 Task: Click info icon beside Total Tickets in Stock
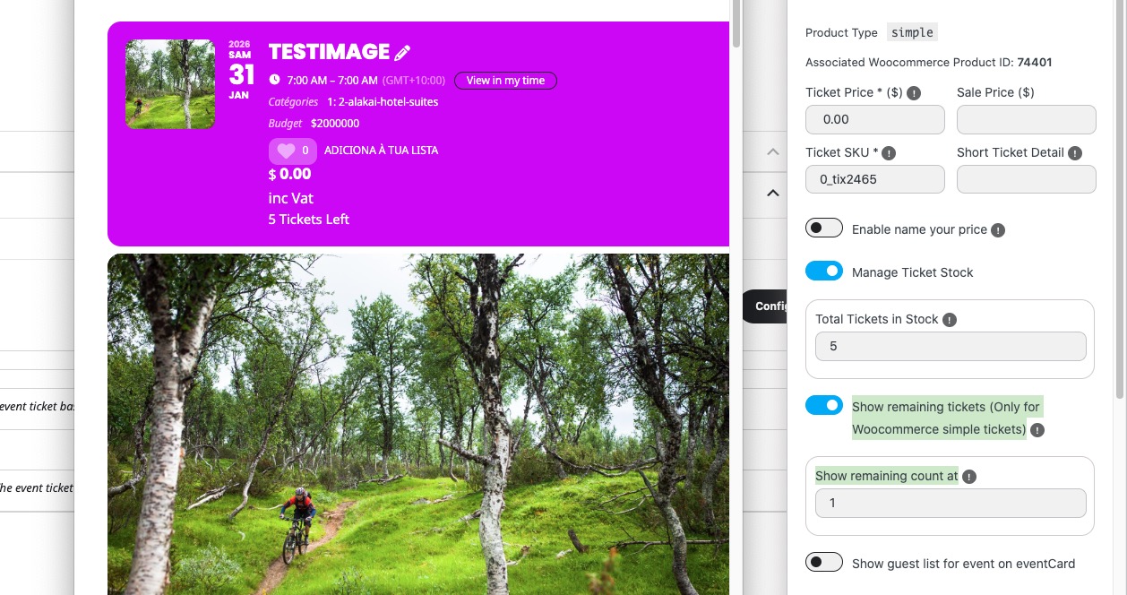950,319
